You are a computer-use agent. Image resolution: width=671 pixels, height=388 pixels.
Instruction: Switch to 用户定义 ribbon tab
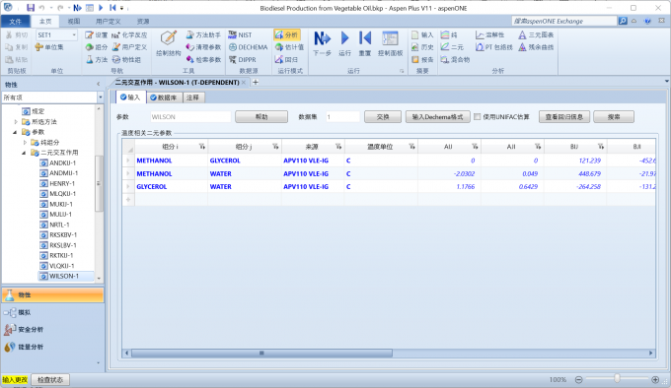[108, 22]
